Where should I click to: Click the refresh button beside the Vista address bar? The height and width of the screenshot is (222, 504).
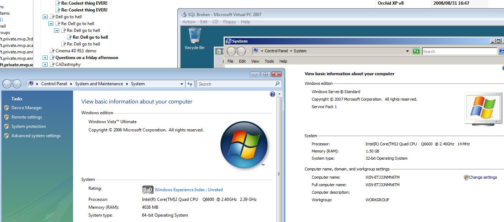click(190, 84)
